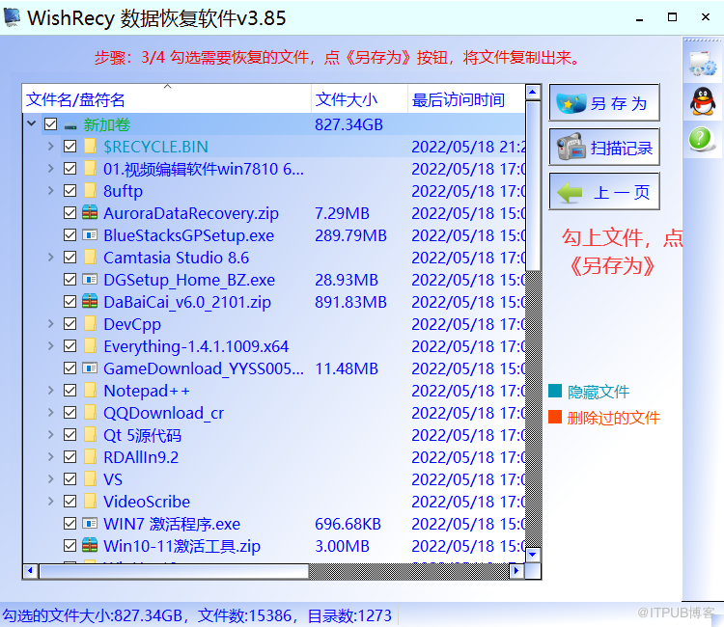
Task: Open the settings gear icon in right sidebar
Action: [x=703, y=64]
